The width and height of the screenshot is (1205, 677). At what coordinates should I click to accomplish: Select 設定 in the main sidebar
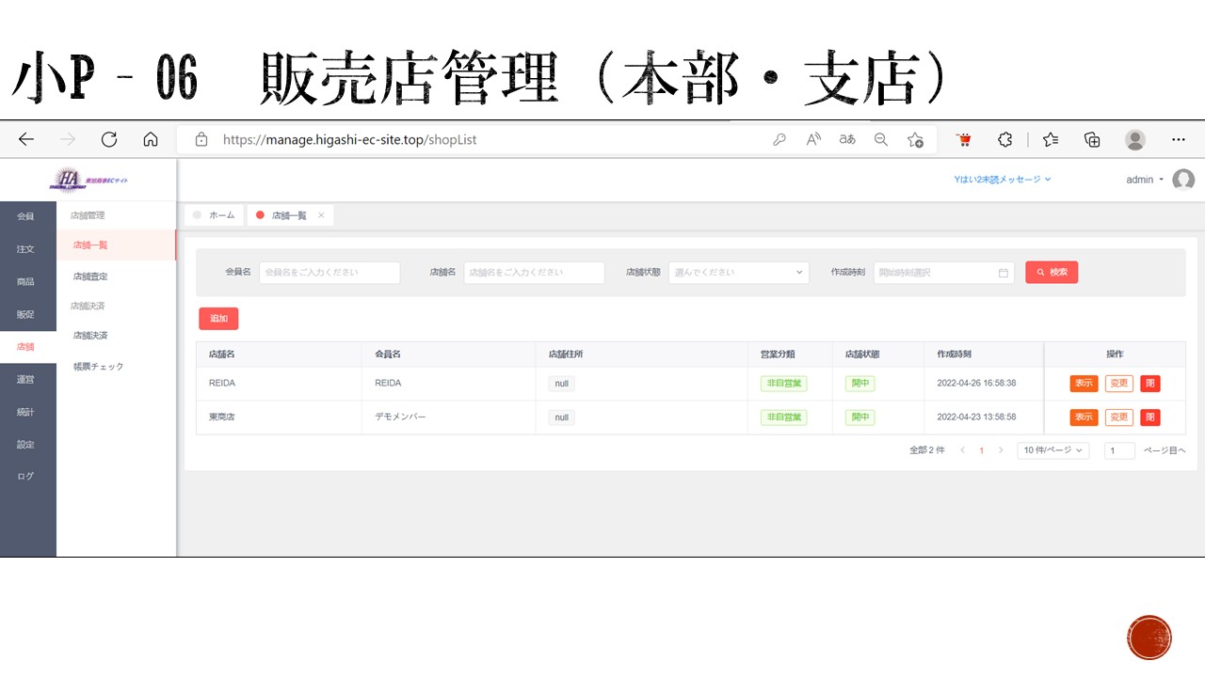click(x=25, y=444)
